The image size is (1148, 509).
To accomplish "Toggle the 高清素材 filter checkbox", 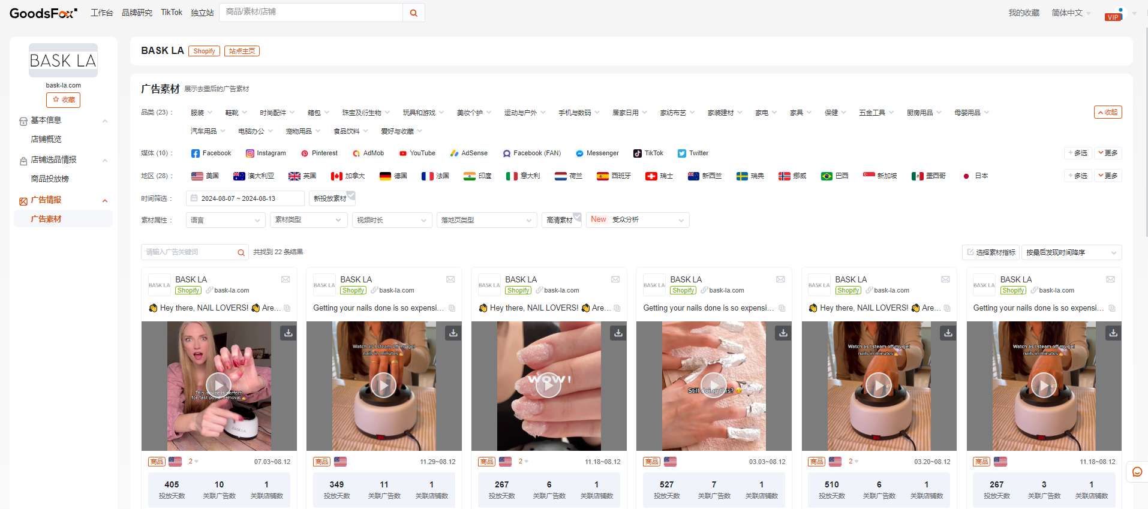I will click(x=561, y=220).
